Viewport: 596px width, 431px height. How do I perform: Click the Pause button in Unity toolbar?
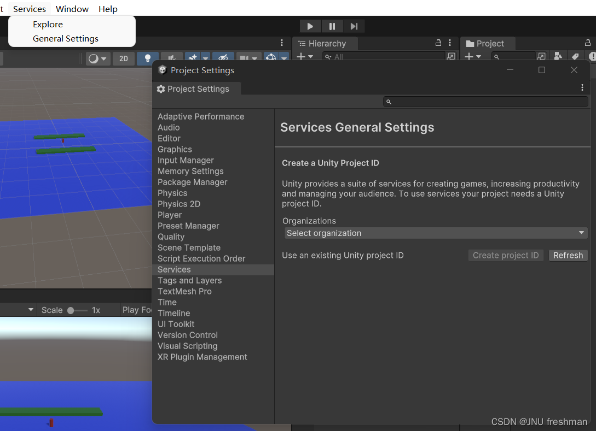tap(332, 26)
